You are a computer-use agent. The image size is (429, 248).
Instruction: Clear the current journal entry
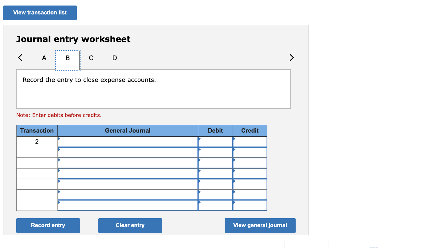click(x=130, y=225)
